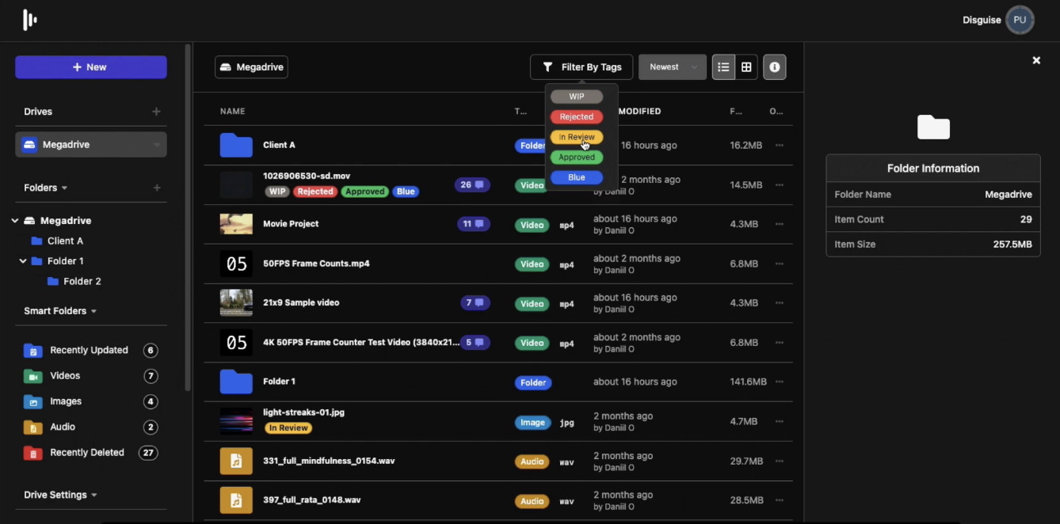Image resolution: width=1060 pixels, height=524 pixels.
Task: Click the app logo in header
Action: (30, 21)
